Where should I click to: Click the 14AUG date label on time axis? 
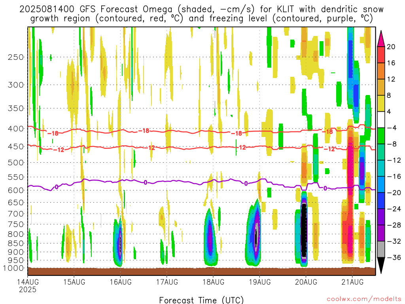click(28, 282)
